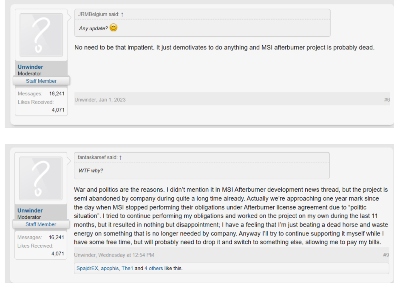This screenshot has width=394, height=283.
Task: Open the Unwinder username link in the first post
Action: click(31, 67)
